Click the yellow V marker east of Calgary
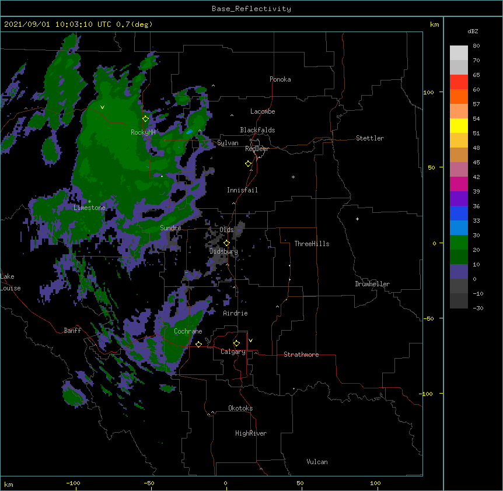503x491 pixels. tap(250, 341)
